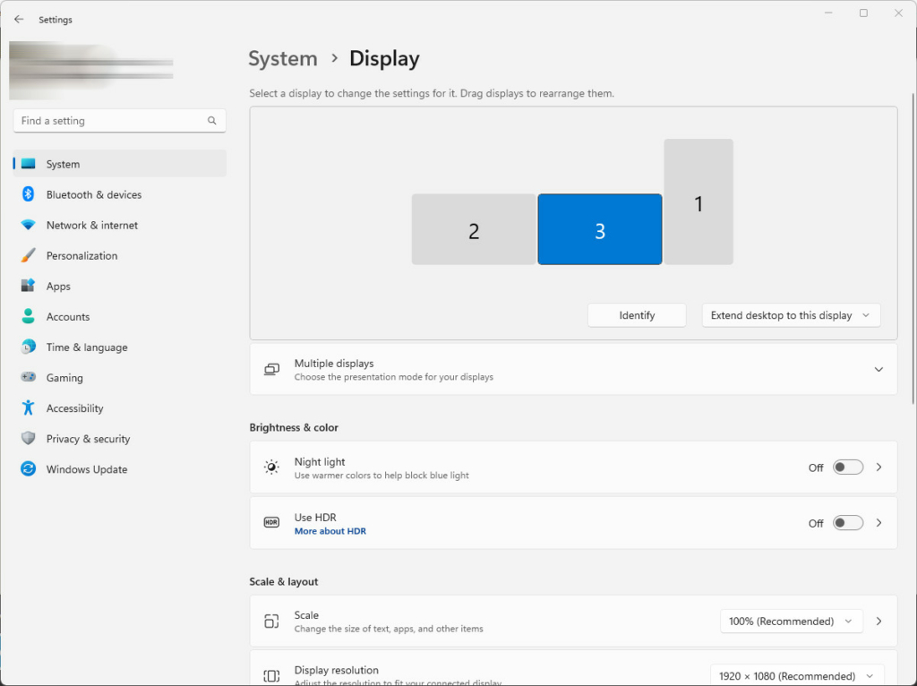The height and width of the screenshot is (686, 917).
Task: Open the More about HDR link
Action: click(330, 531)
